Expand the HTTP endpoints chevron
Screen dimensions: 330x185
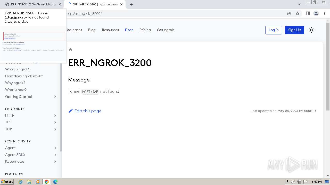click(55, 115)
